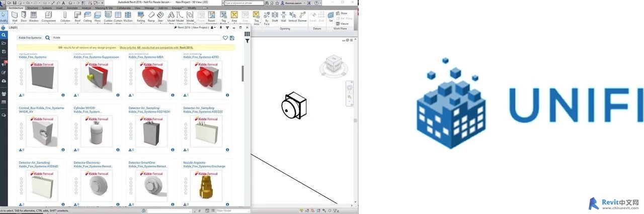Open the UNIFI filter funnel icon
This screenshot has height=214, width=644.
point(247,41)
